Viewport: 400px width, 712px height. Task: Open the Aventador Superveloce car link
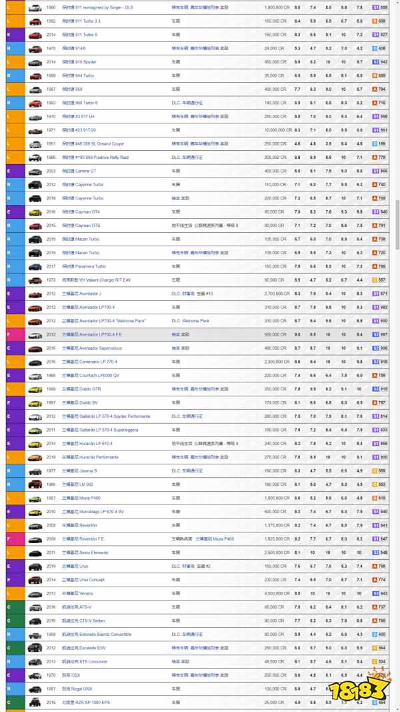pyautogui.click(x=91, y=348)
